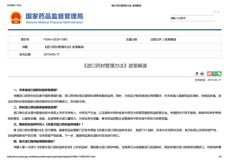The image size is (229, 162).
Task: Share to QQ Zone via star icon
Action: tap(214, 74)
